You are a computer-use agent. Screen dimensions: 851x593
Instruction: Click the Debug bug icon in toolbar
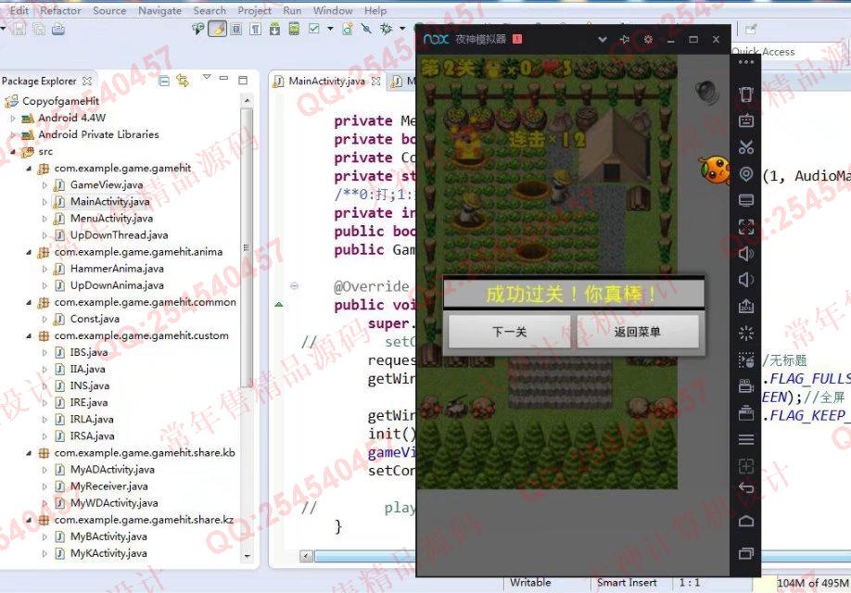387,29
